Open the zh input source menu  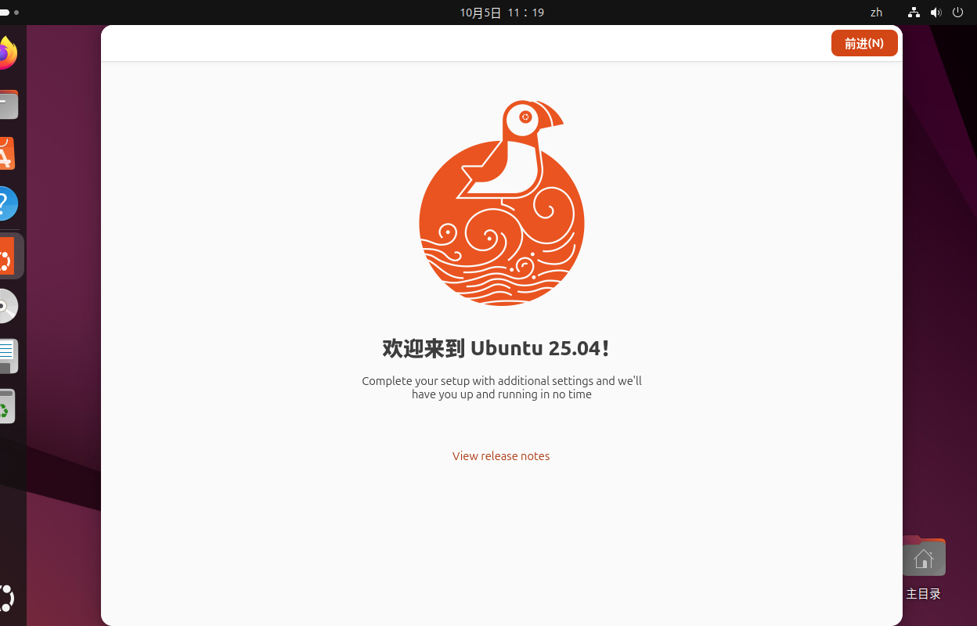(876, 13)
